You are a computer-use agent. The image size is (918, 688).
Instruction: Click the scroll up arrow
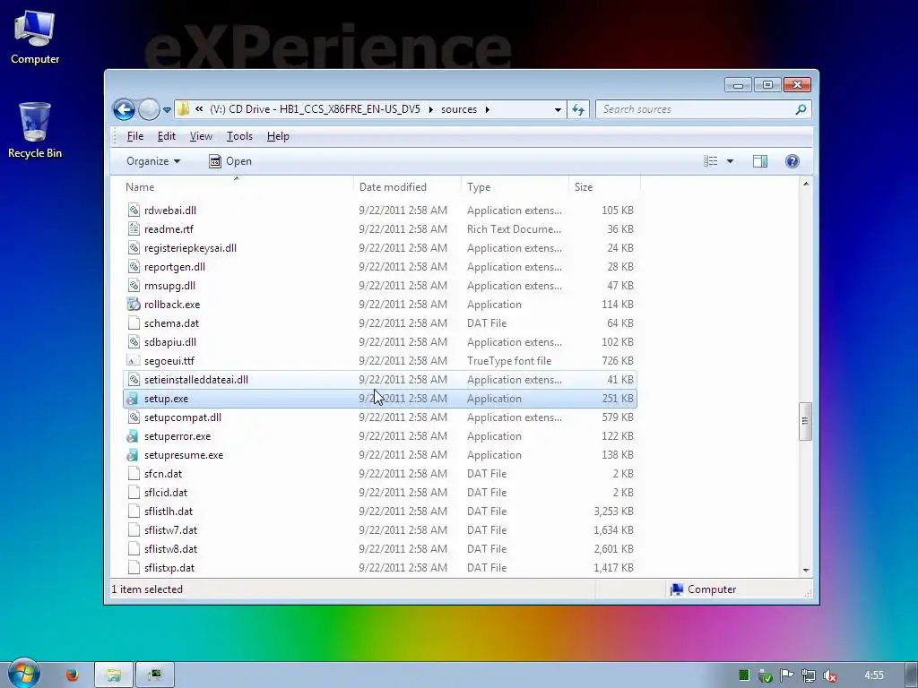coord(806,185)
